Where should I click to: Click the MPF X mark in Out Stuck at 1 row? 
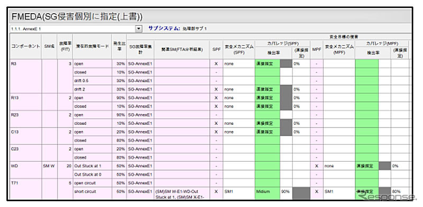[x=316, y=166]
